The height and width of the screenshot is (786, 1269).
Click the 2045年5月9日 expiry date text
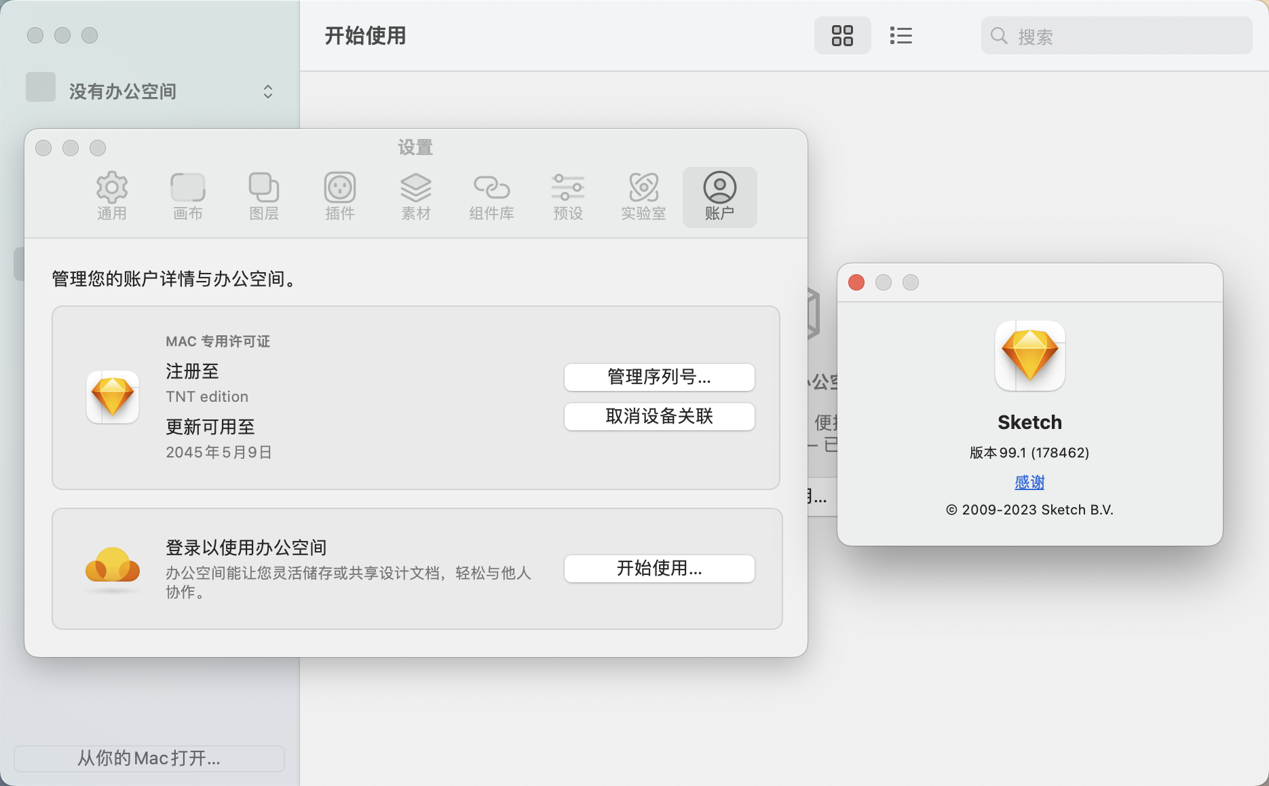tap(219, 452)
